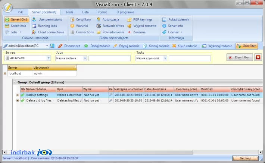Open Certyfikaty certificates
Viewport: 265px width, 163px height.
tap(81, 19)
